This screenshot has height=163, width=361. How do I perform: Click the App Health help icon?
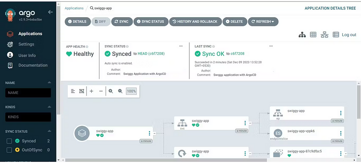[x=87, y=46]
